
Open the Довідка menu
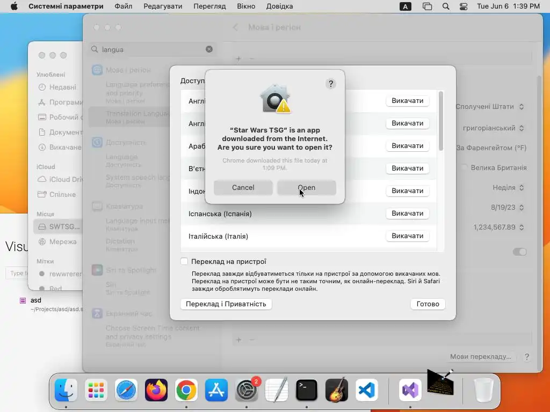click(x=279, y=6)
